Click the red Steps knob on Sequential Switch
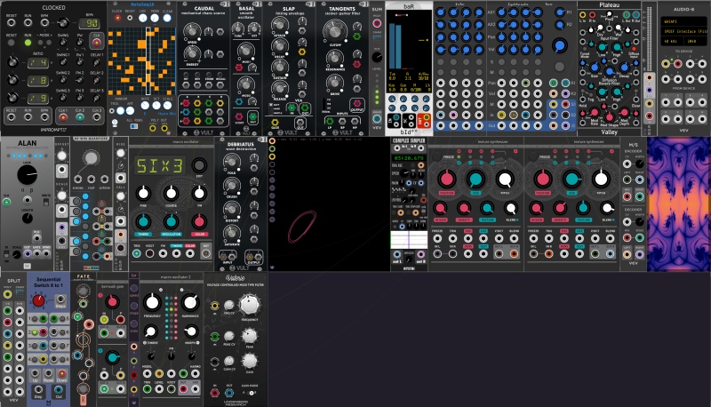The width and height of the screenshot is (711, 407). [38, 300]
